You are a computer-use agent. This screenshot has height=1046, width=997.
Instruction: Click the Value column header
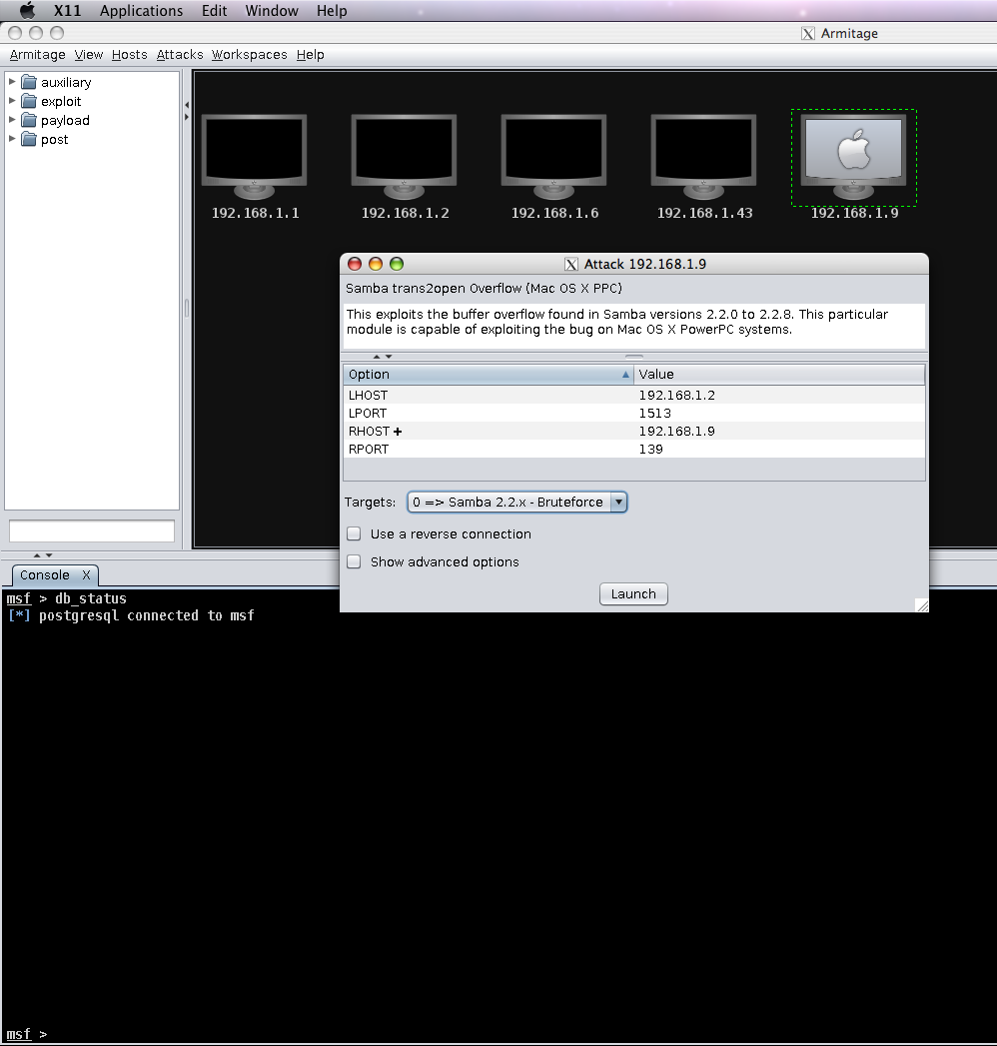[x=779, y=375]
